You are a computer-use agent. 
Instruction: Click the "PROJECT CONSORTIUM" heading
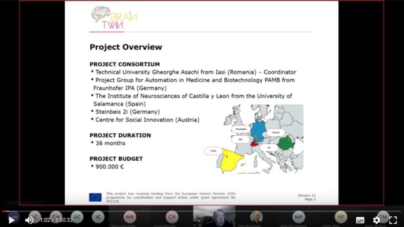[125, 64]
